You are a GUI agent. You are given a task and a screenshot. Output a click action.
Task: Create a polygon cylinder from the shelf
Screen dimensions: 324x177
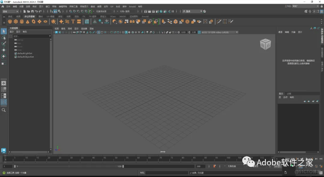click(x=22, y=22)
